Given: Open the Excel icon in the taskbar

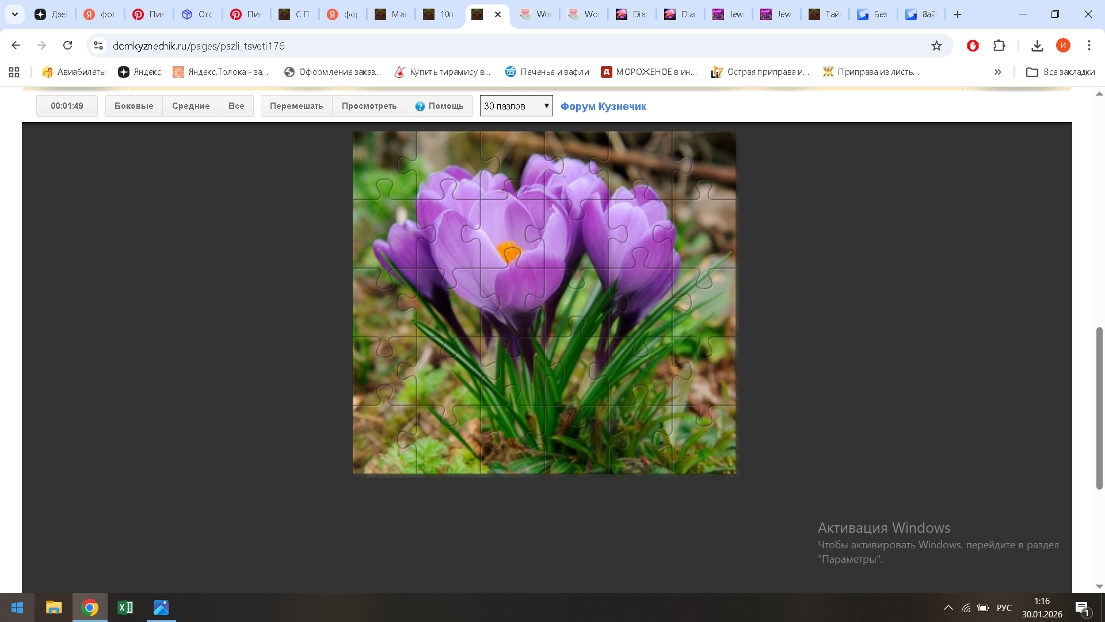Looking at the screenshot, I should (x=125, y=608).
